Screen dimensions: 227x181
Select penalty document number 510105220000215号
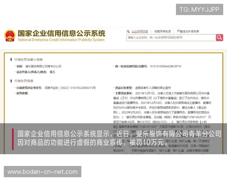pos(70,88)
